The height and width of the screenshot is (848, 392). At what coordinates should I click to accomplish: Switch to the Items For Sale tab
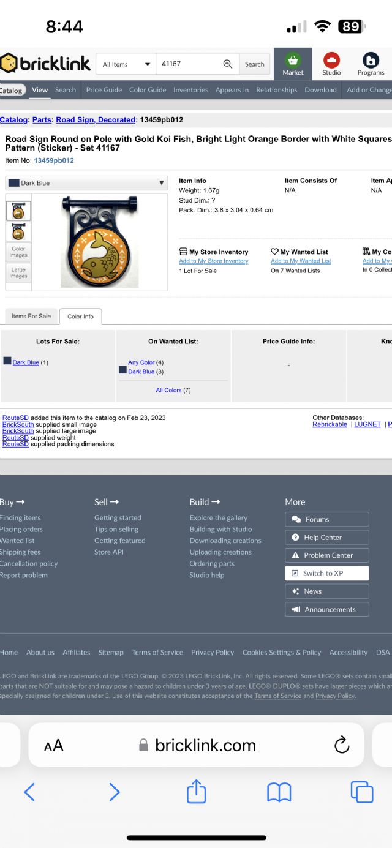coord(31,316)
